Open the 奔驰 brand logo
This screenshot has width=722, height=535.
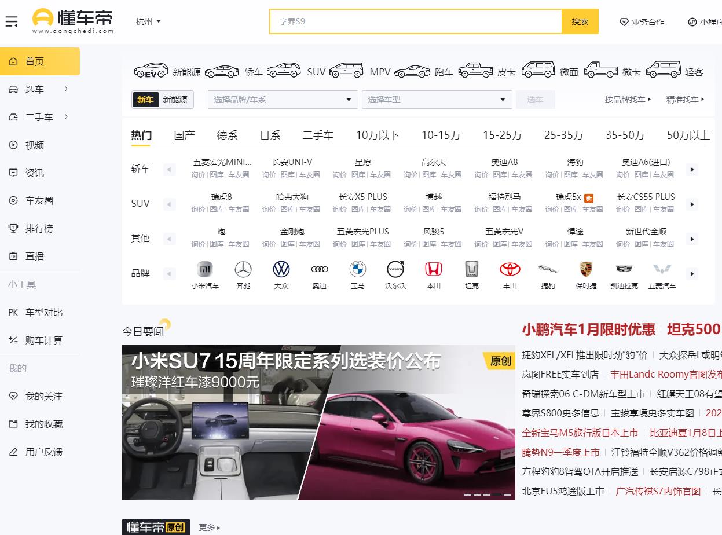pos(243,269)
